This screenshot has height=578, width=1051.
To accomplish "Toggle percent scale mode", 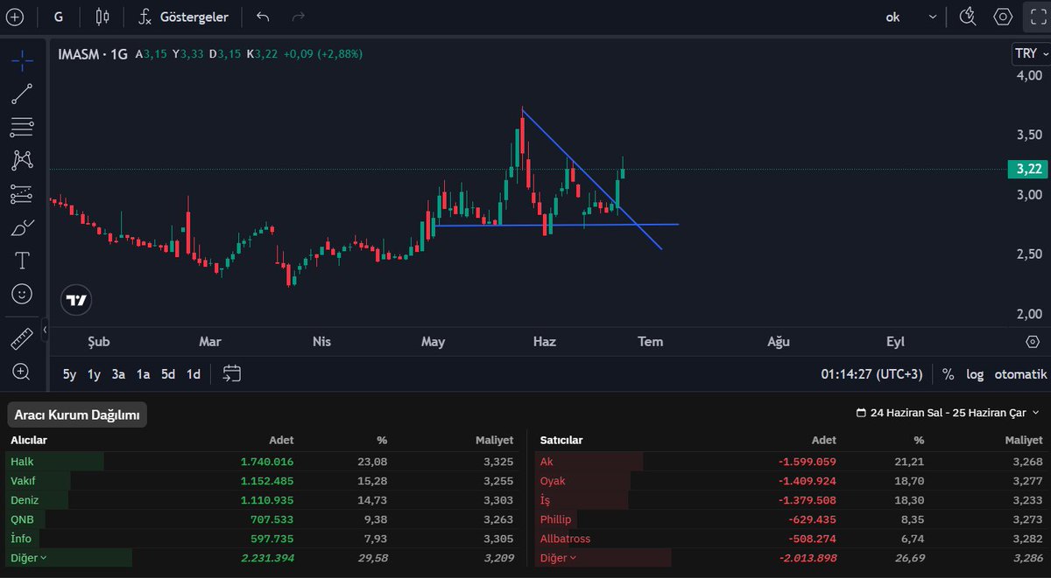I will click(x=948, y=374).
